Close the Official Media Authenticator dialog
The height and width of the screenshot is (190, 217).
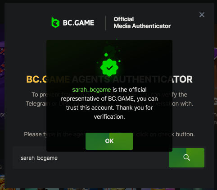202,15
